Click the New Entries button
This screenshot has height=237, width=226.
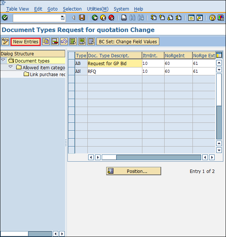coord(26,41)
